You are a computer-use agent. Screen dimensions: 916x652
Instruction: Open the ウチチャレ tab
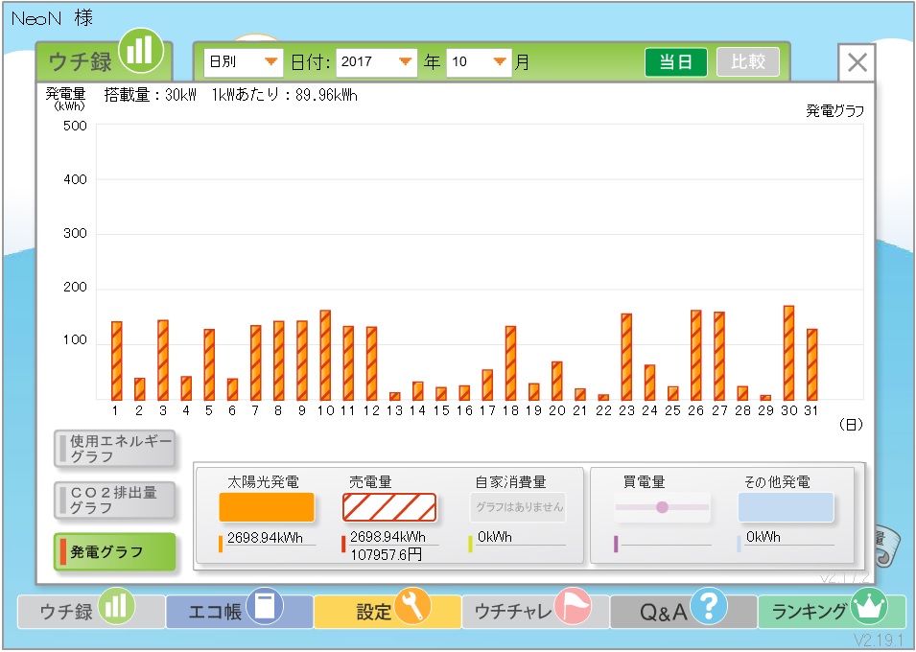pyautogui.click(x=535, y=612)
